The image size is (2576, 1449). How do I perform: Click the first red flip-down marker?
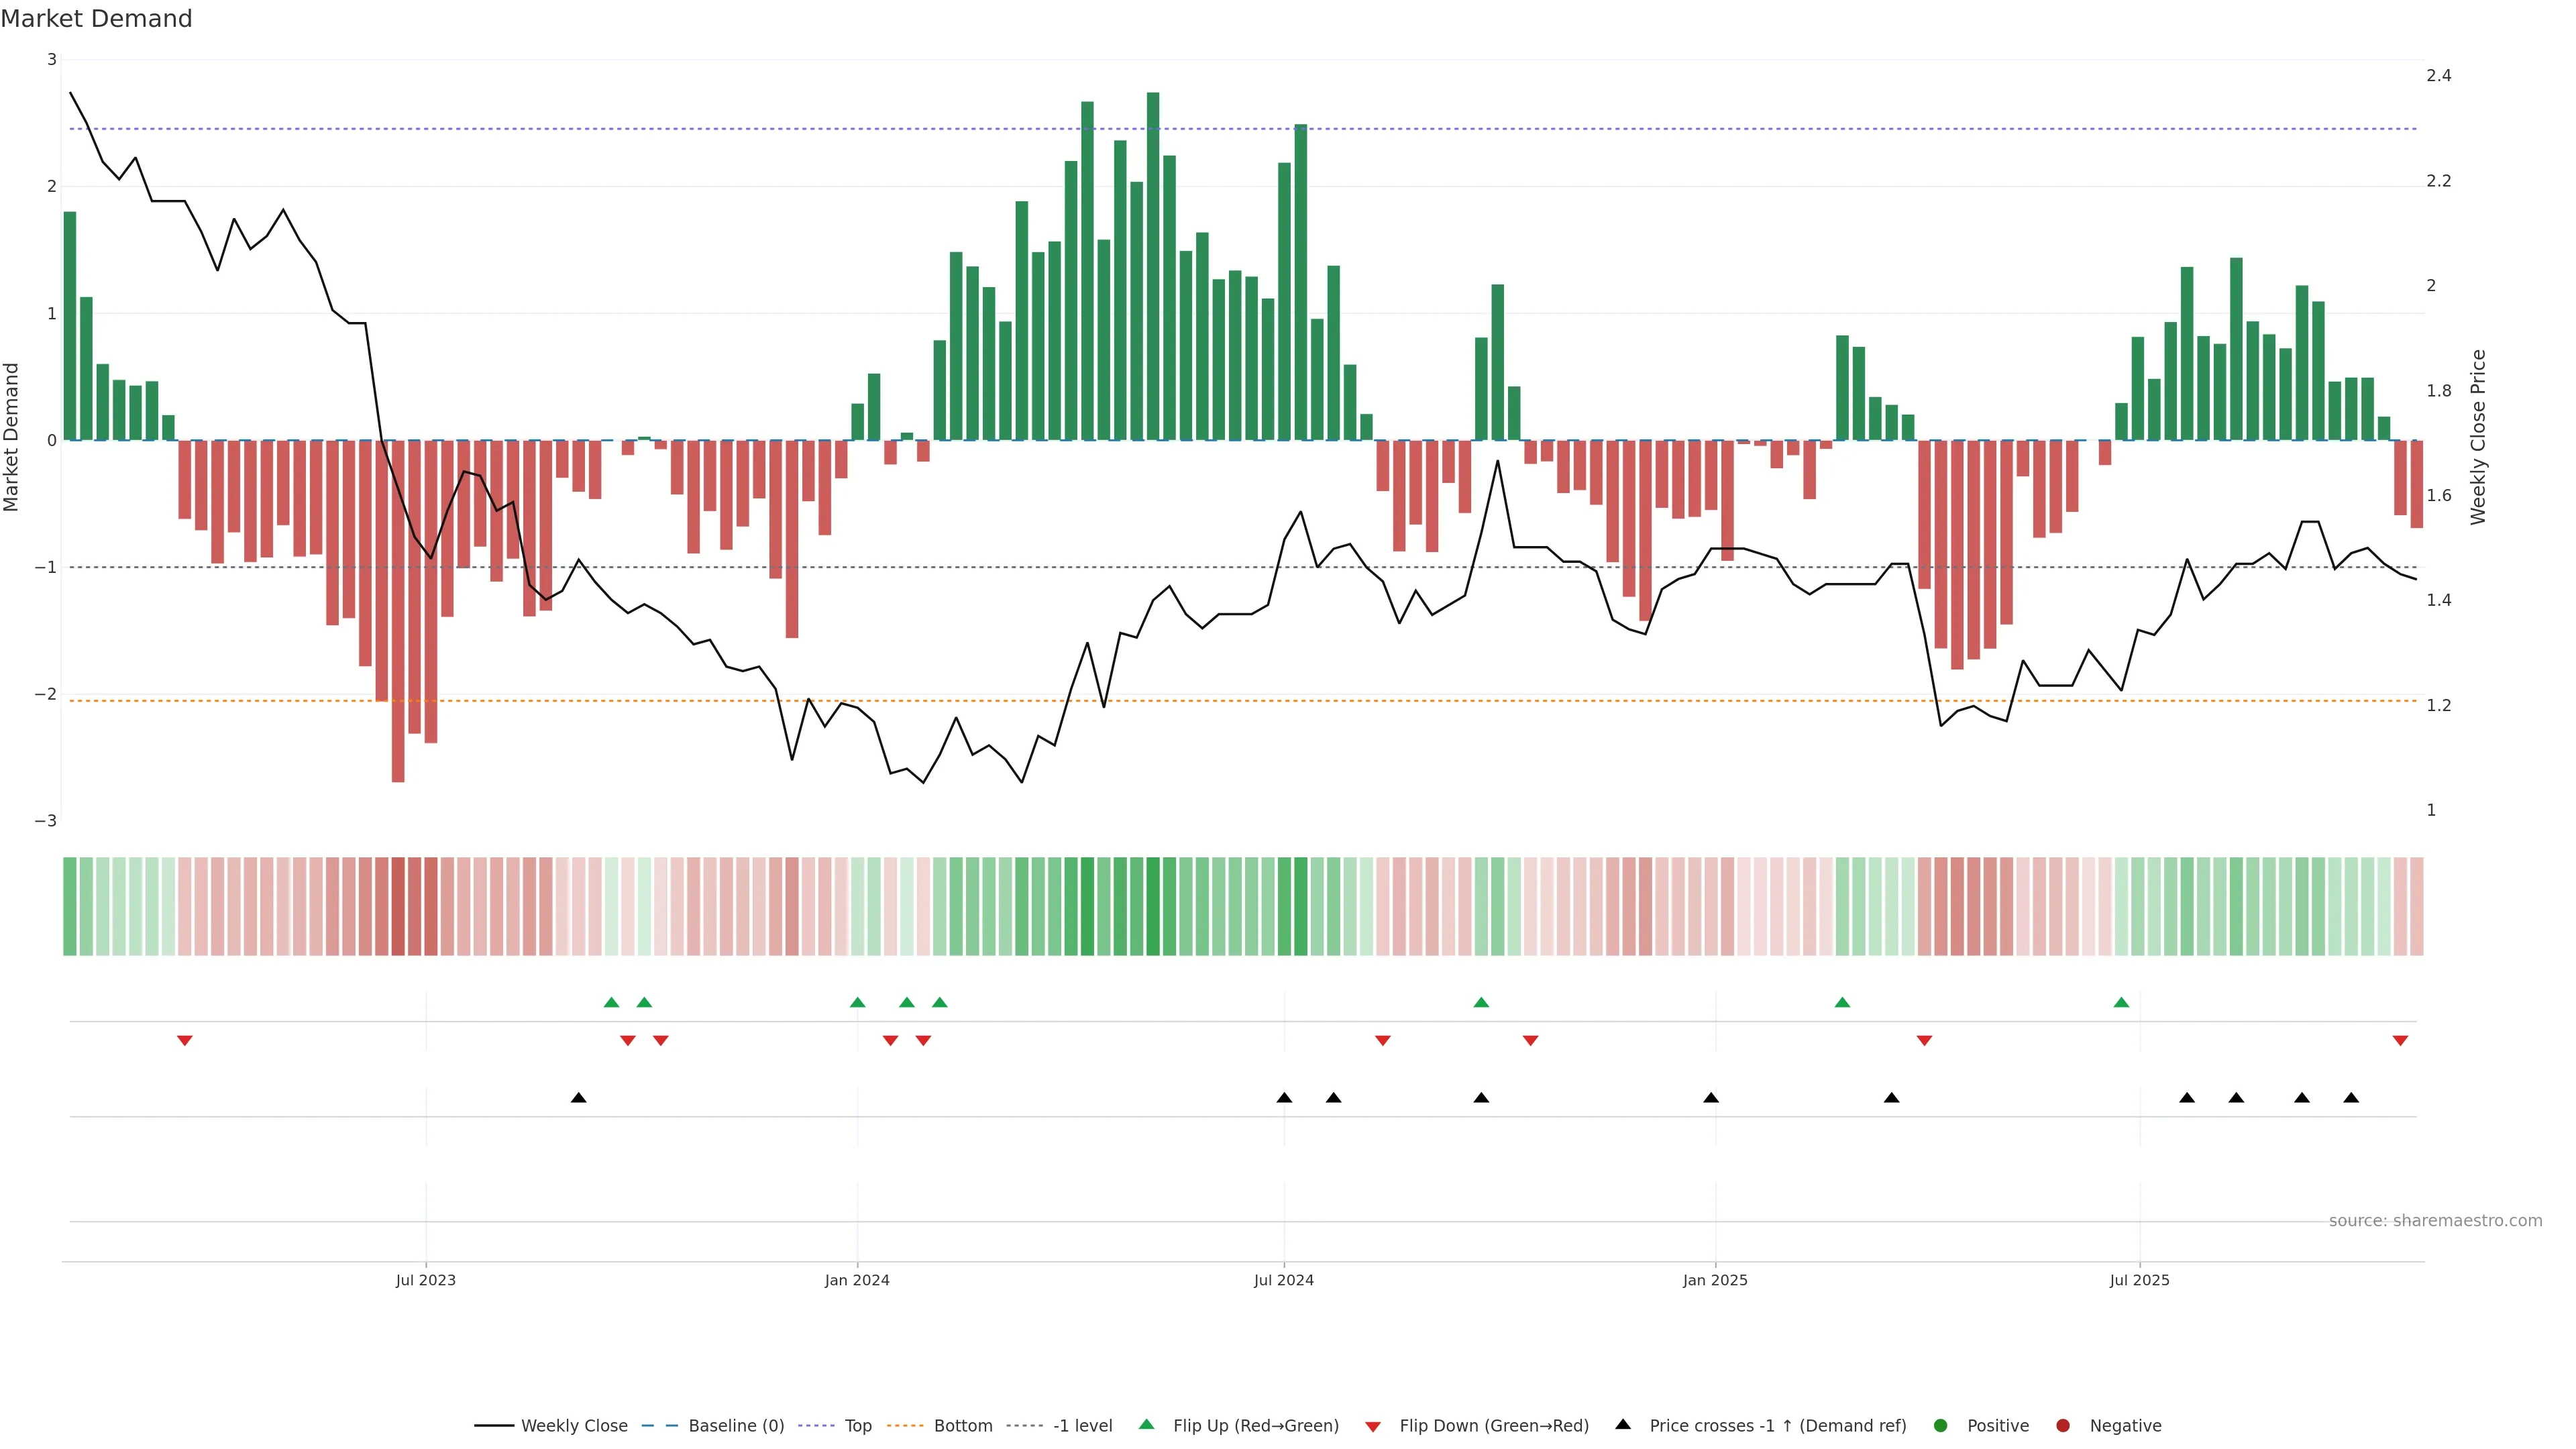click(184, 1041)
